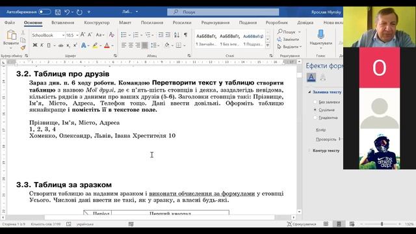Screen dimensions: 416x234
Task: Click the bullet list icon
Action: click(x=123, y=34)
